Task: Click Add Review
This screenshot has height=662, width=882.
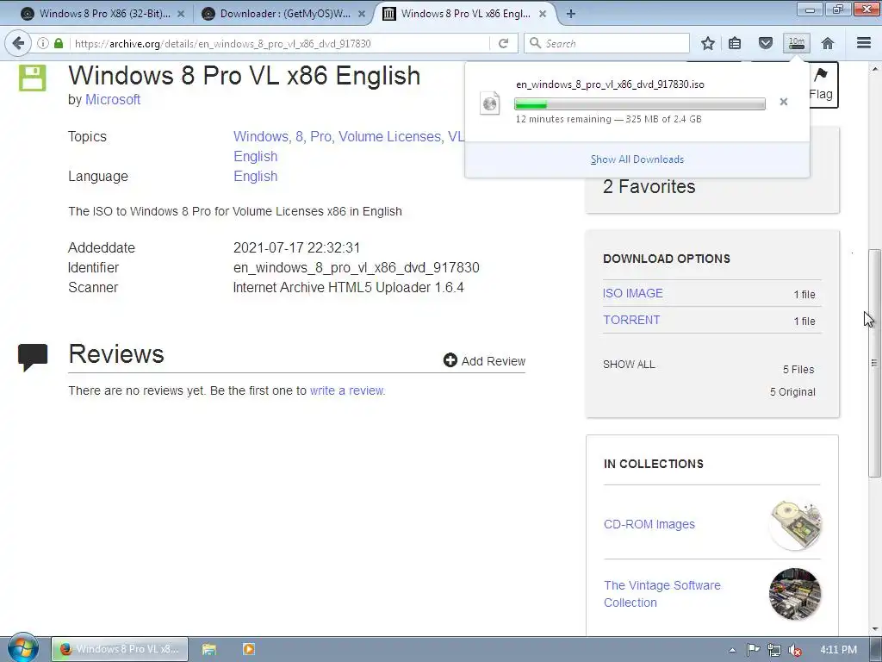Action: pyautogui.click(x=484, y=361)
